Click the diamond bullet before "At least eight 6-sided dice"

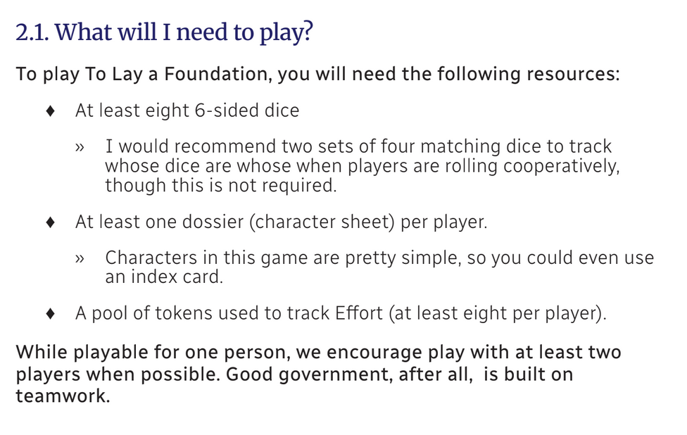point(51,111)
